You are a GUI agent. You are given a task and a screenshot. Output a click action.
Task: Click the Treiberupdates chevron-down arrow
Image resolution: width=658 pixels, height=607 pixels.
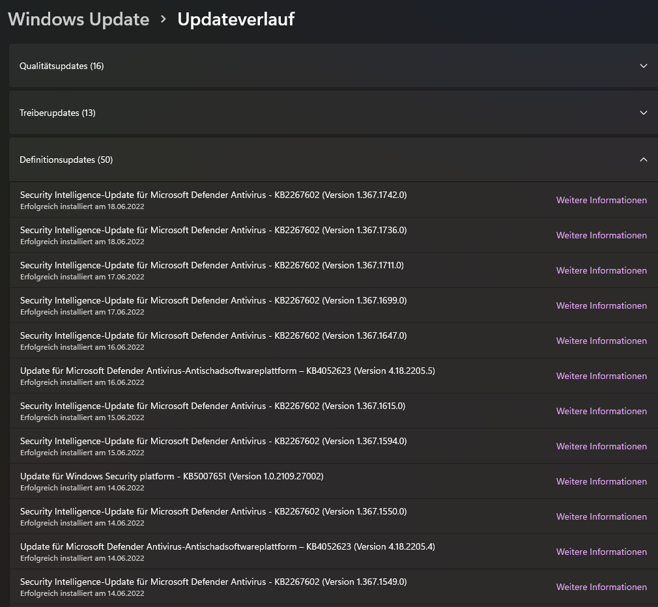pos(643,113)
